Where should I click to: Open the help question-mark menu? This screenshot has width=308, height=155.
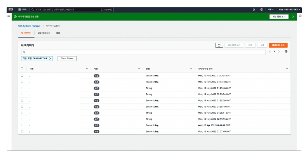[x=261, y=9]
